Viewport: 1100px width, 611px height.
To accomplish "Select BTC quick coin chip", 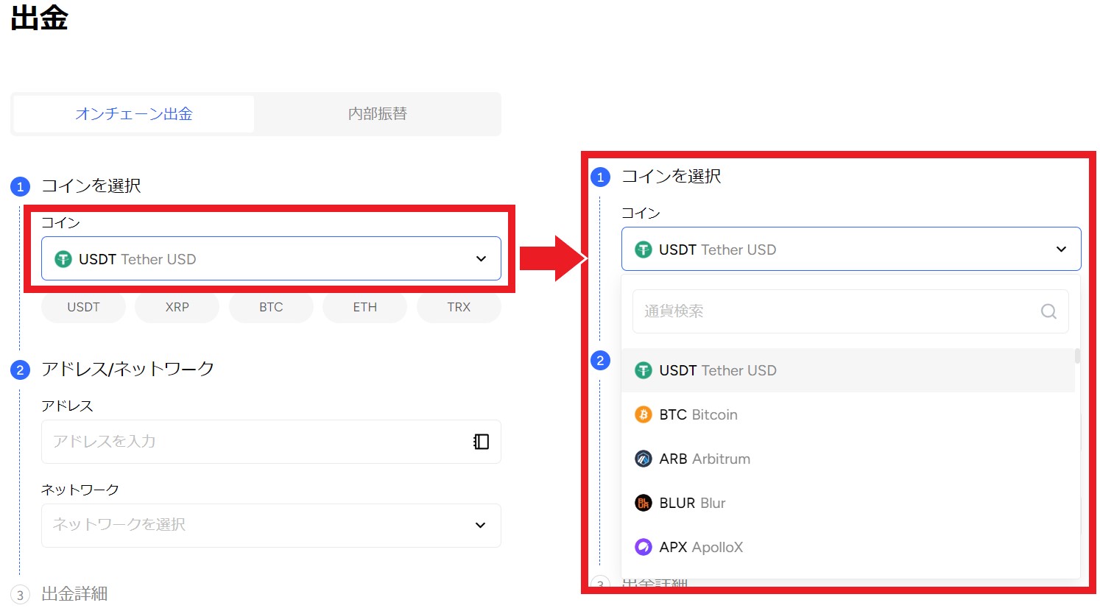I will tap(271, 308).
